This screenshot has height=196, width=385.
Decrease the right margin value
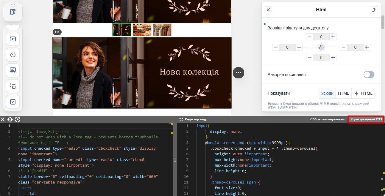click(344, 47)
